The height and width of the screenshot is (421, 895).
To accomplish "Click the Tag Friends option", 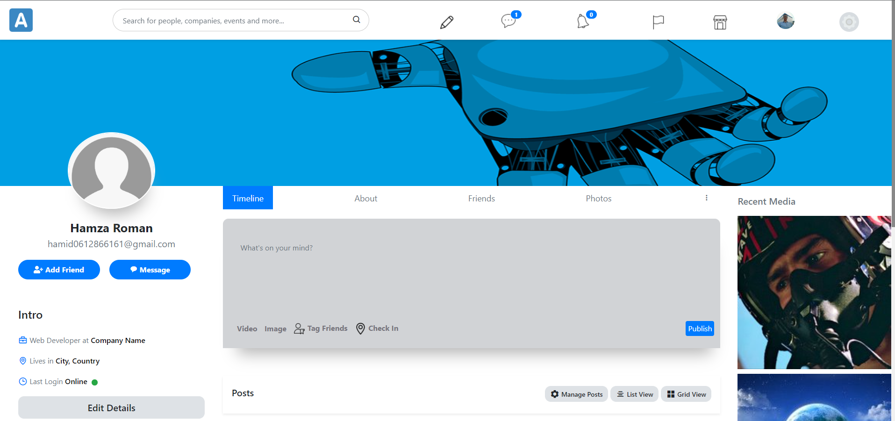I will click(x=321, y=328).
